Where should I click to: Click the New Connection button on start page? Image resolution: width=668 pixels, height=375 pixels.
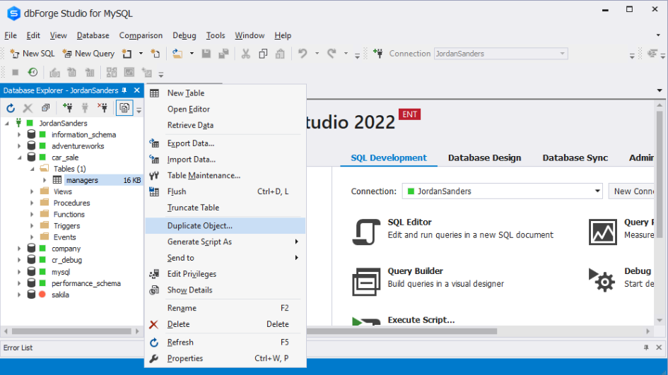(631, 191)
